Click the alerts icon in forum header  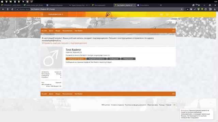173,14
